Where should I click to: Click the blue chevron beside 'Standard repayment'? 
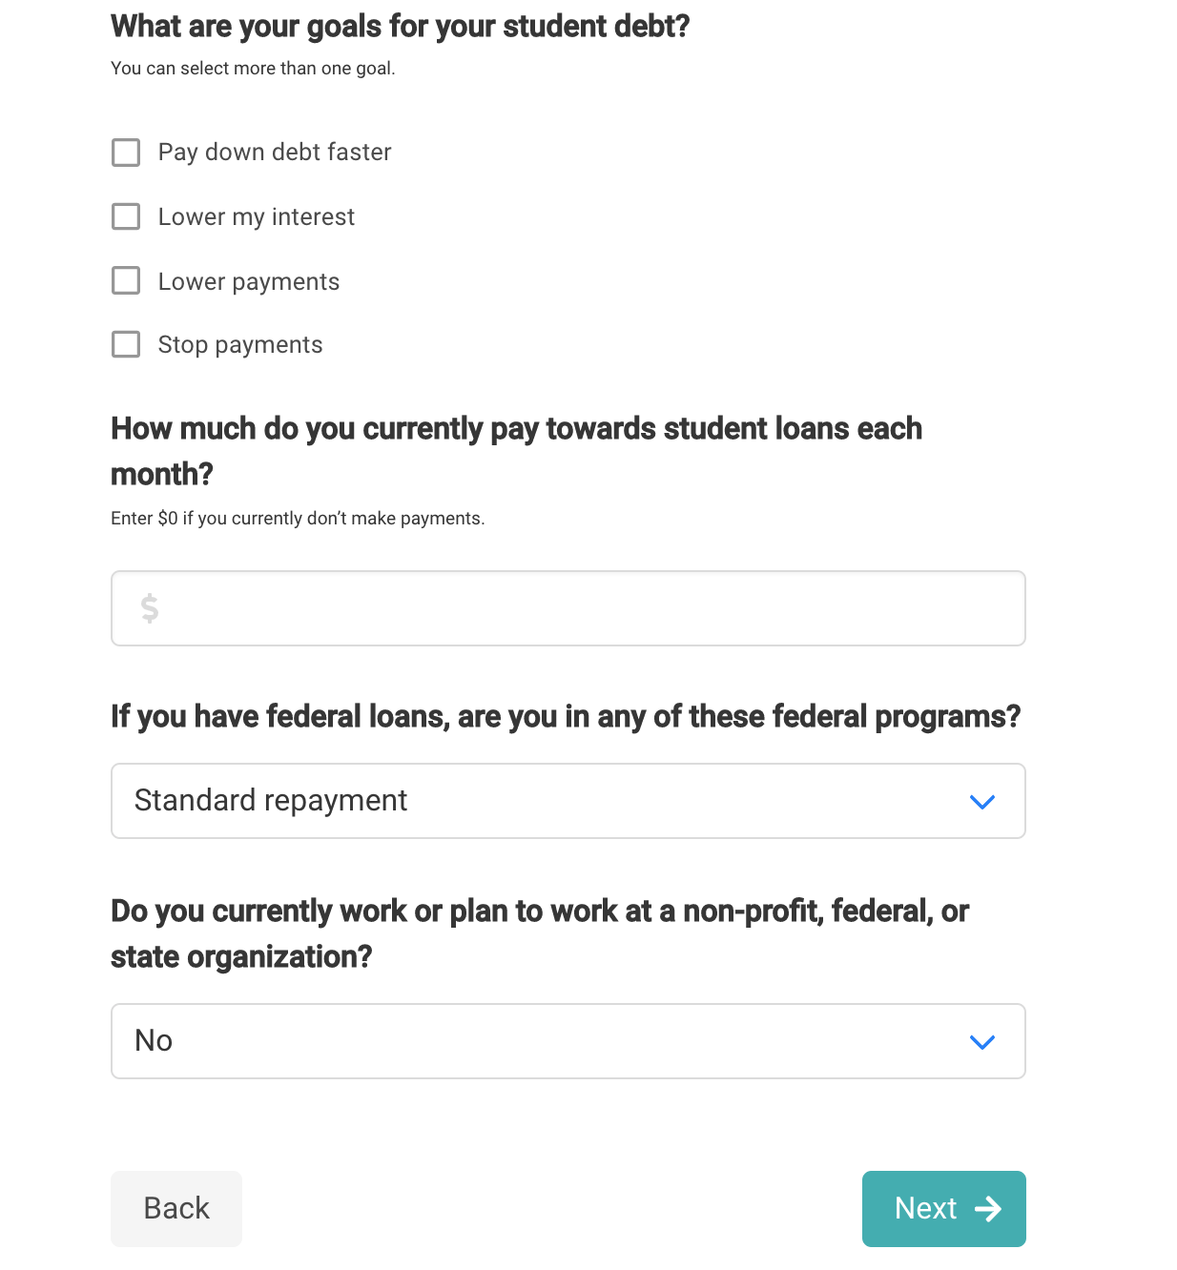[981, 802]
